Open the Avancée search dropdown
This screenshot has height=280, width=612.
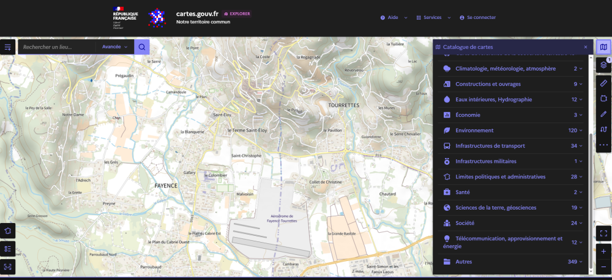(115, 47)
